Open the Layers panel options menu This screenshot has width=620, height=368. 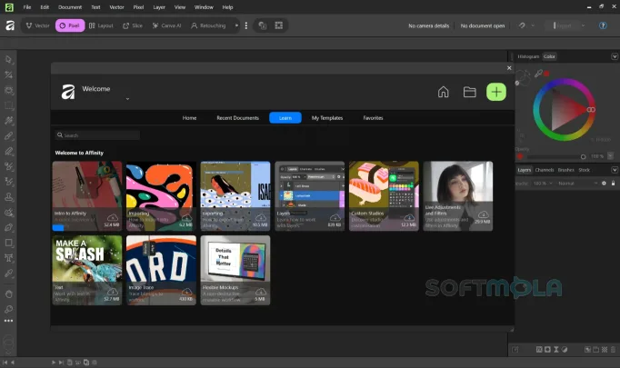[615, 170]
